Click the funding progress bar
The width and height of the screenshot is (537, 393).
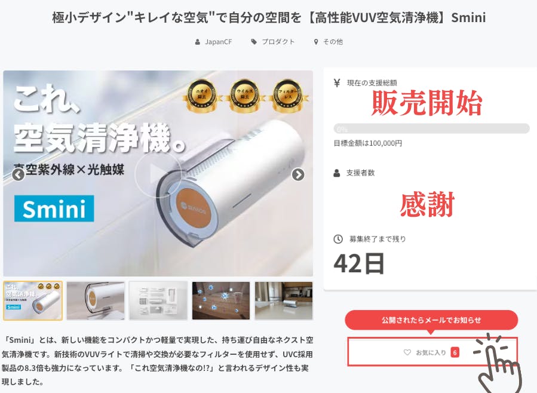pos(431,129)
